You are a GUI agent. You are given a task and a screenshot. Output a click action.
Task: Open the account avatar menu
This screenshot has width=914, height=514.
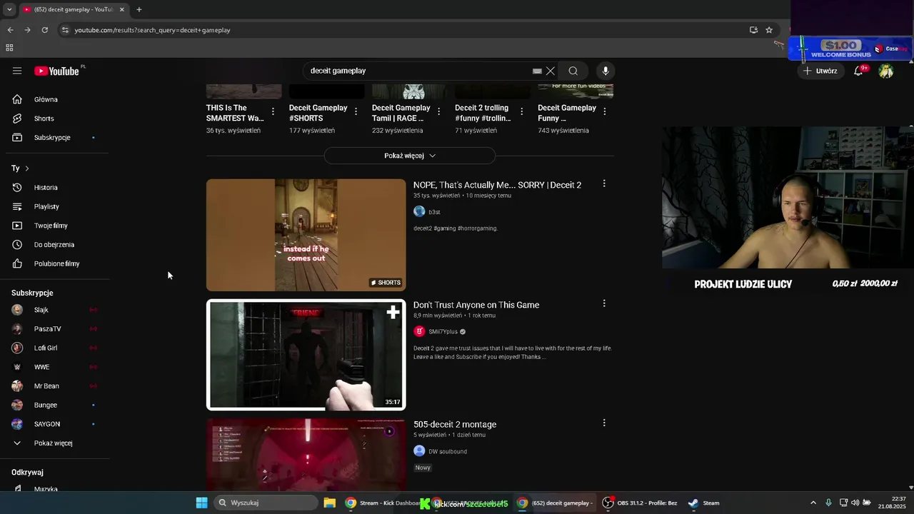(x=886, y=71)
